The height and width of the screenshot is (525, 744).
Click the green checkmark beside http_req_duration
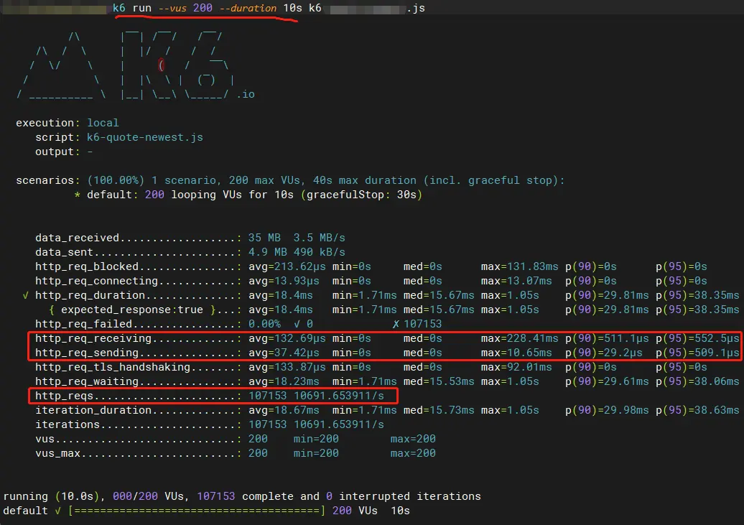click(28, 295)
